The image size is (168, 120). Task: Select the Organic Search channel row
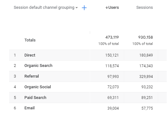coord(88,66)
